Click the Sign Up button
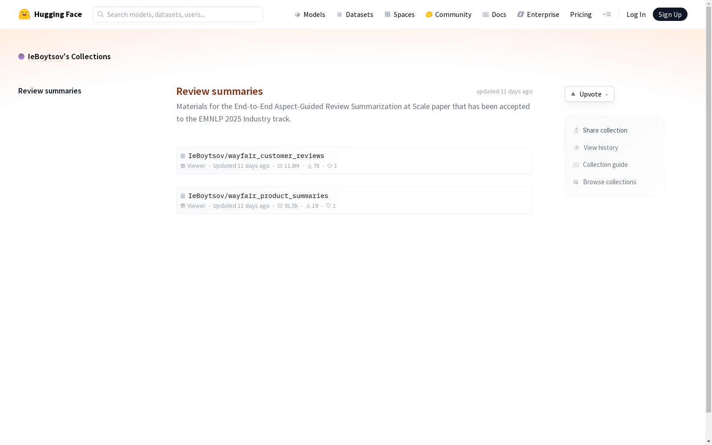712x445 pixels. [x=670, y=14]
